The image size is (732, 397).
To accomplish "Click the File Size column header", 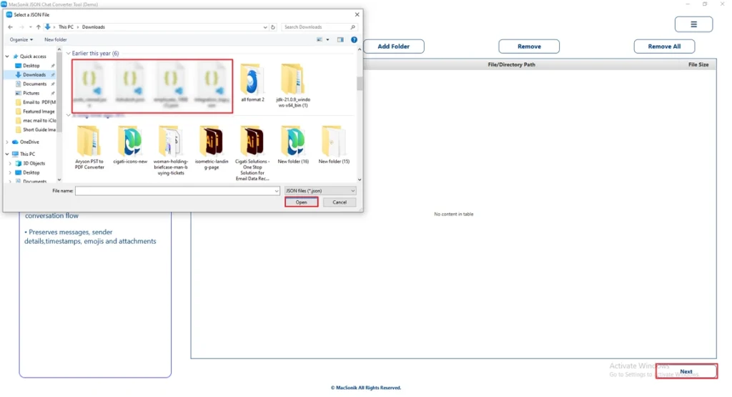I will [698, 65].
